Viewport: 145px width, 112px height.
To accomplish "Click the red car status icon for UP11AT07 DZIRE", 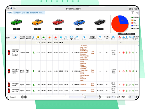I will tap(9, 71).
